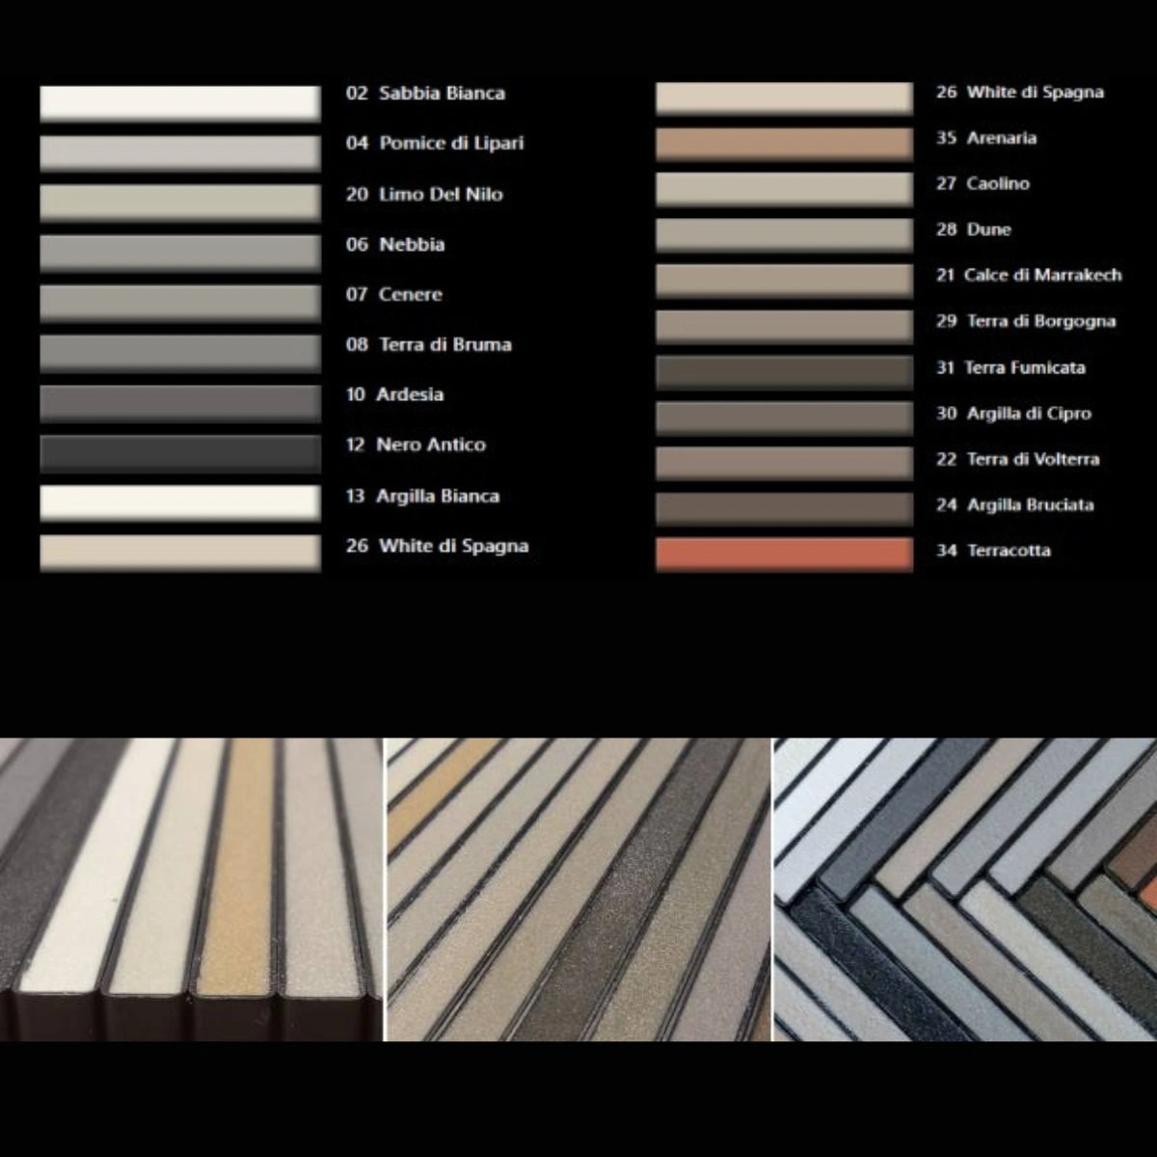The width and height of the screenshot is (1157, 1157).
Task: Click the '29 Terra di Borgogna' label
Action: (x=1026, y=321)
